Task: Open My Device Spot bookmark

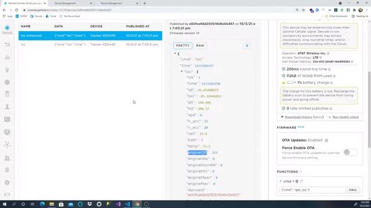Action: pos(70,16)
